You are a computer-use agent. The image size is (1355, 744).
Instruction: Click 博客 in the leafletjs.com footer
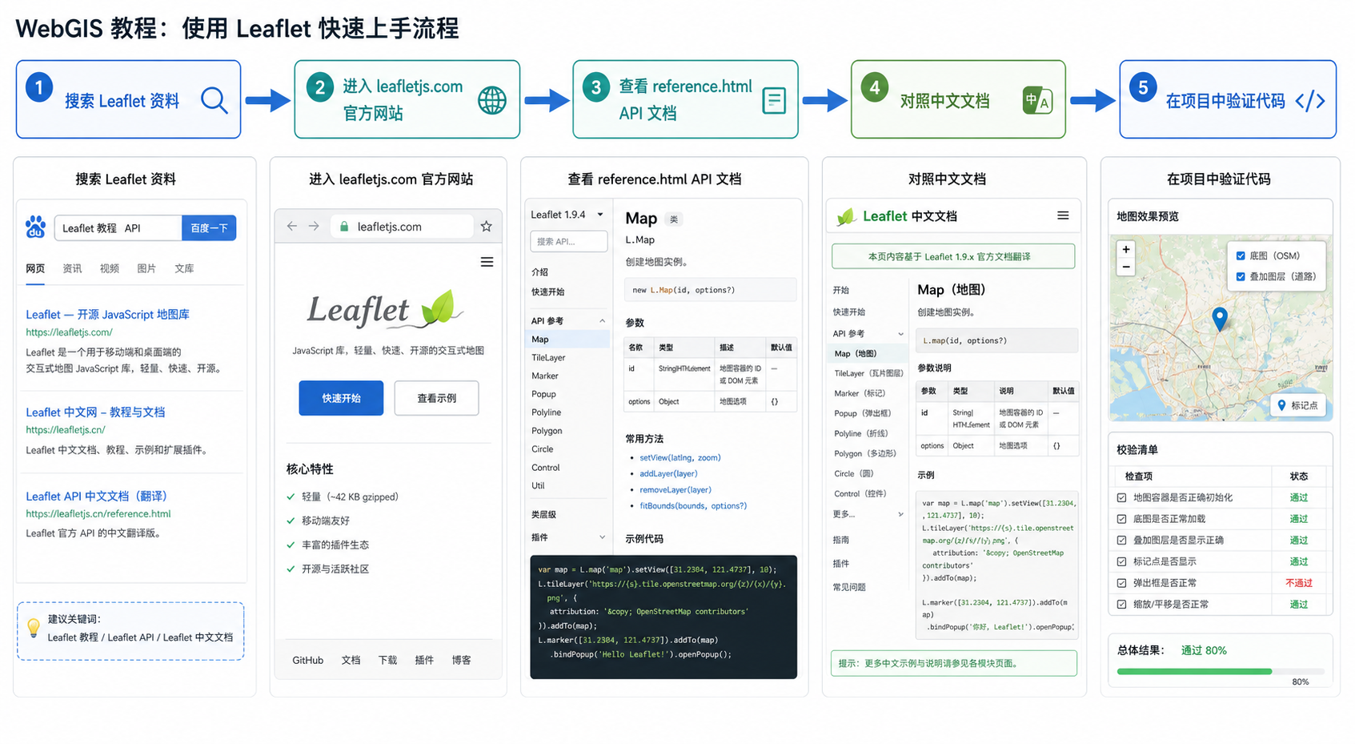coord(461,660)
